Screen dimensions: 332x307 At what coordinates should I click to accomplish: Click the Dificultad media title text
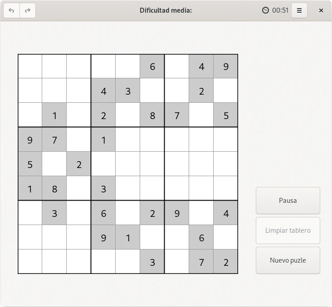(x=166, y=10)
